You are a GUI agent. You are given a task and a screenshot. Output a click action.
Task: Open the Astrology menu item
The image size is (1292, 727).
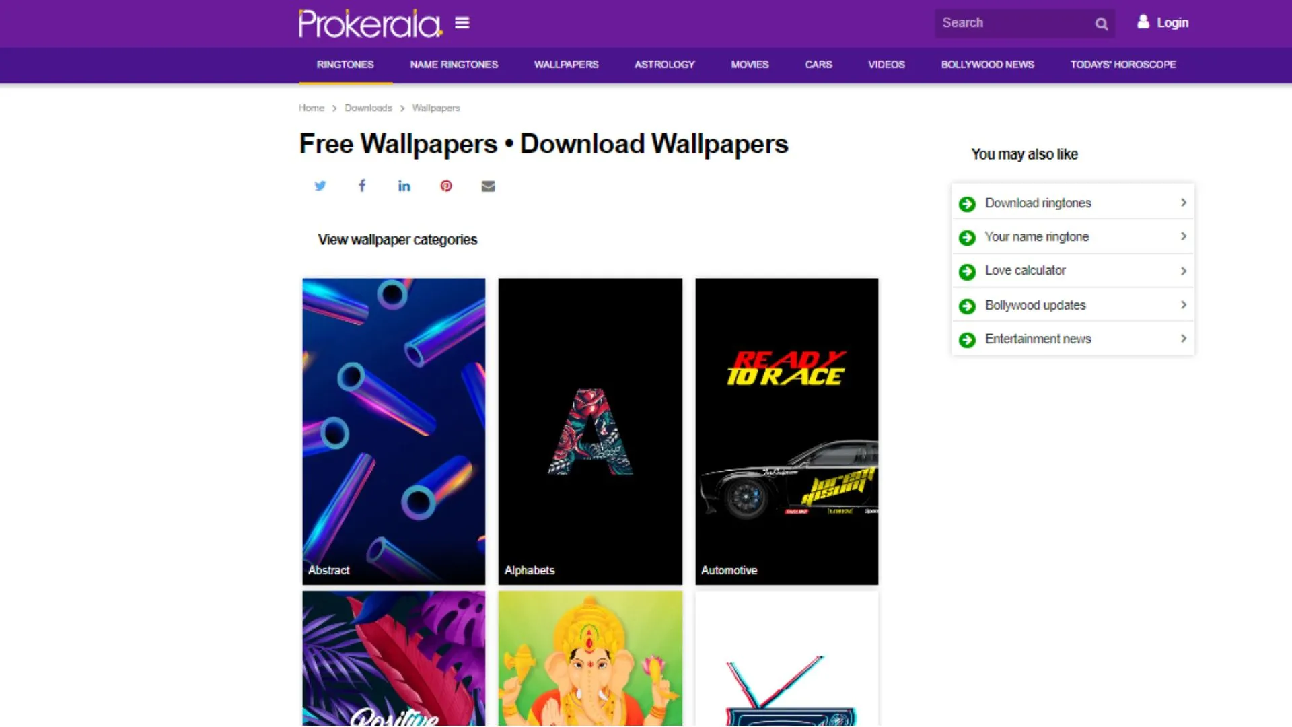point(664,65)
